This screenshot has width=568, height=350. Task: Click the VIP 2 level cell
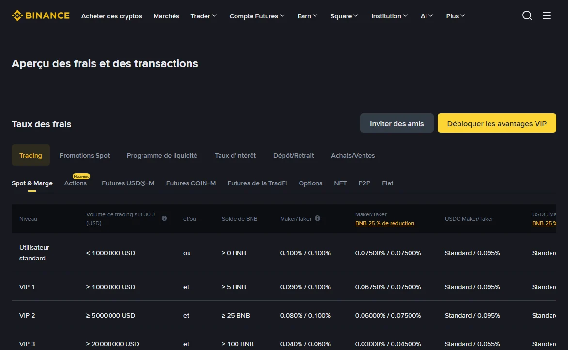point(27,315)
